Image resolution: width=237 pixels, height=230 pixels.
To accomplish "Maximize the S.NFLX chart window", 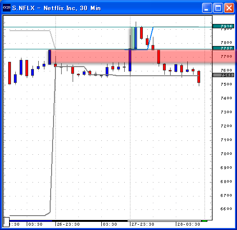I will pyautogui.click(x=218, y=8).
